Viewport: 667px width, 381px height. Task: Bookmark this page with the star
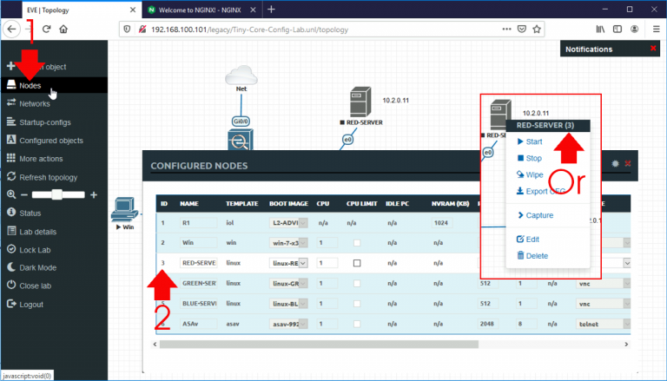537,29
